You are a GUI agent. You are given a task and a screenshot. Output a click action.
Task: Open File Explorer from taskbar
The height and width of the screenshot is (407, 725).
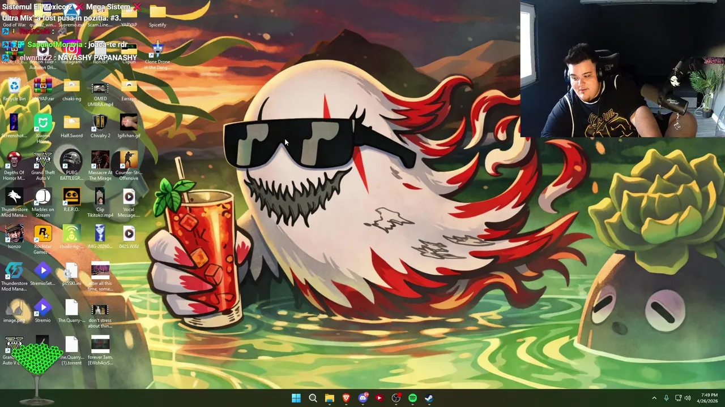point(329,398)
